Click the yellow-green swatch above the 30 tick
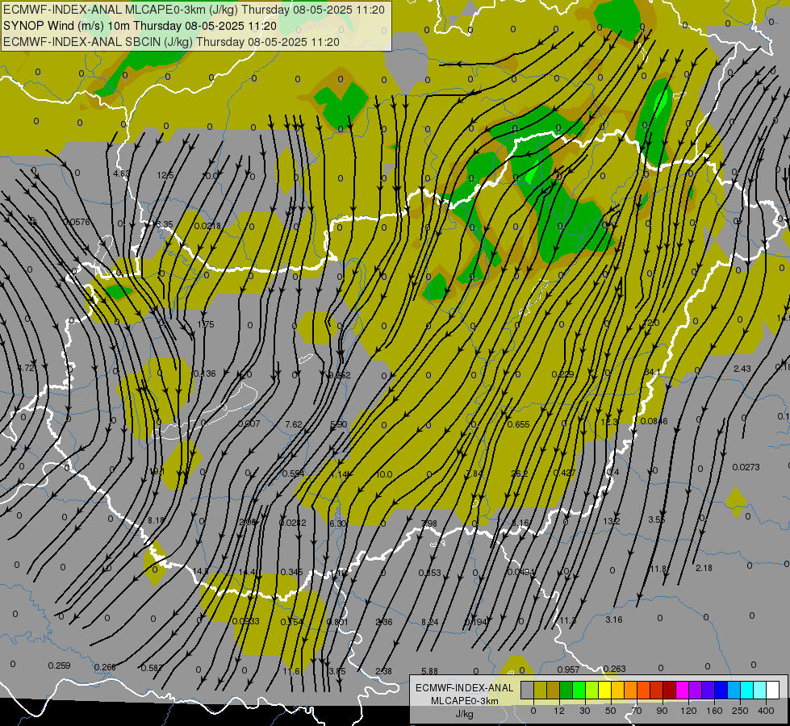The image size is (790, 726). click(592, 691)
